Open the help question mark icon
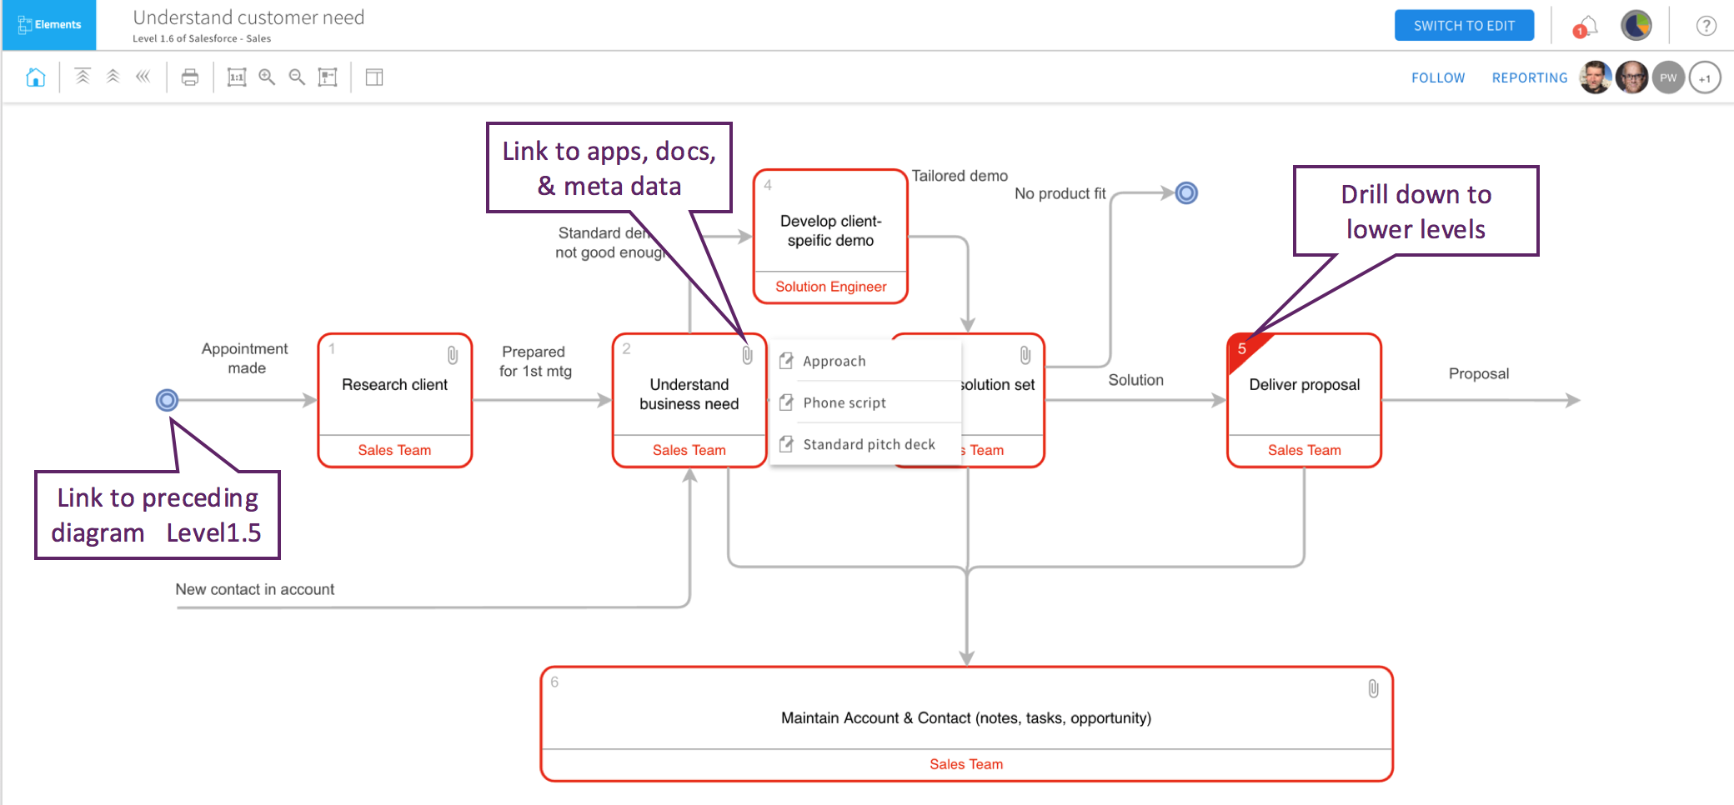The image size is (1734, 805). (1706, 26)
